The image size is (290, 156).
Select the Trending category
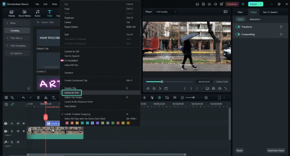point(17,30)
